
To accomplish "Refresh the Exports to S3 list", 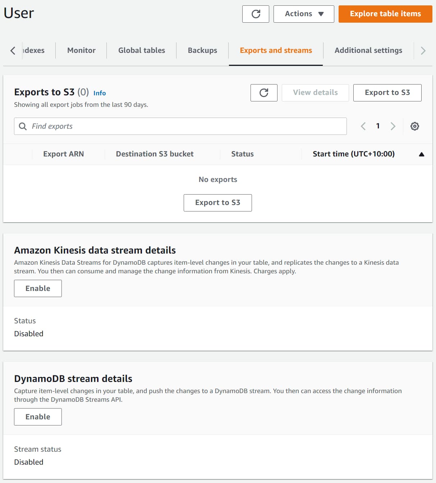I will click(264, 93).
